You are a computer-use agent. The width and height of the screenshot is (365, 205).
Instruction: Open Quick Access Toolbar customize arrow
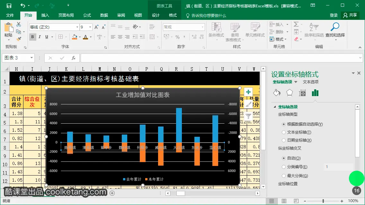68,5
